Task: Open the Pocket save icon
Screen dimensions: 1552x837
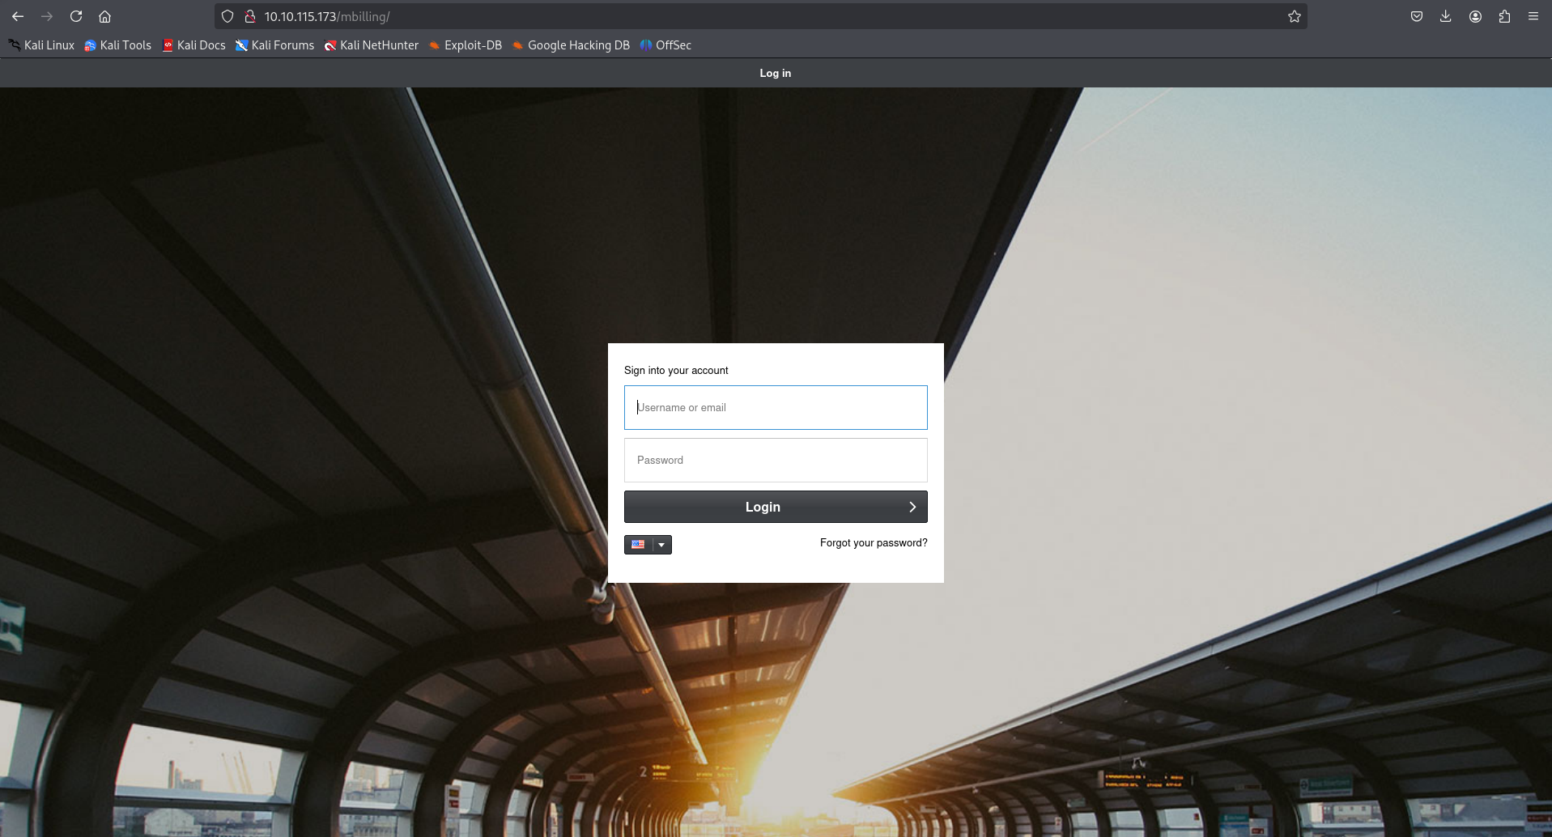Action: click(x=1417, y=16)
